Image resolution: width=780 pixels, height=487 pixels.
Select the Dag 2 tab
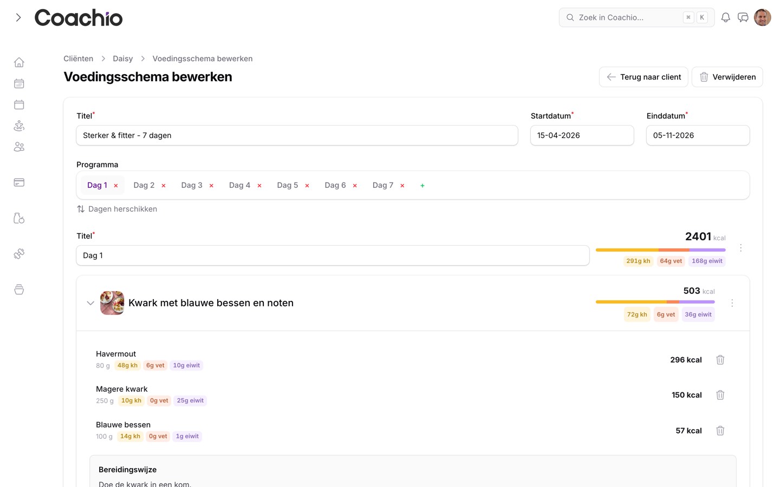(144, 185)
